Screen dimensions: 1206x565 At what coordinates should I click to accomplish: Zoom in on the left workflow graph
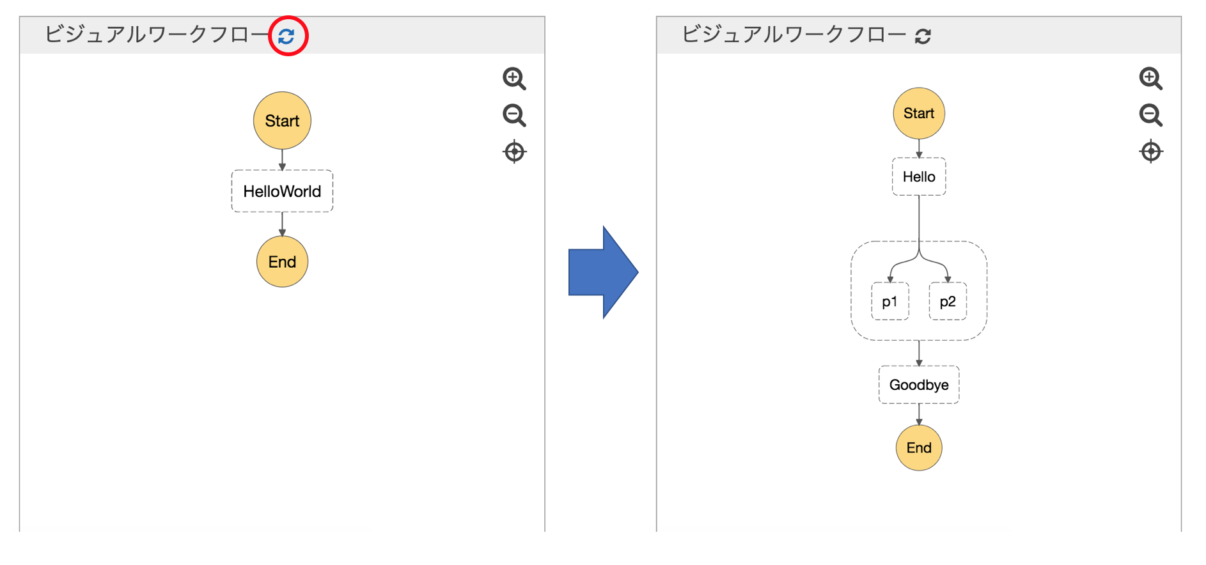pyautogui.click(x=514, y=78)
